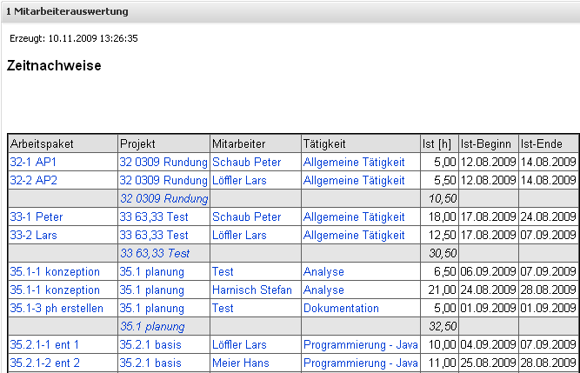The width and height of the screenshot is (580, 373).
Task: Open the 35.2.1-2 ent 2 link
Action: pyautogui.click(x=44, y=363)
